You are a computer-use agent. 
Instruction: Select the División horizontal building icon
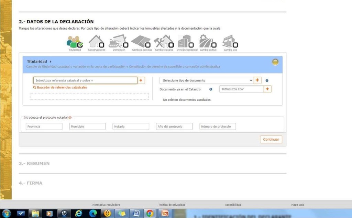click(x=186, y=42)
